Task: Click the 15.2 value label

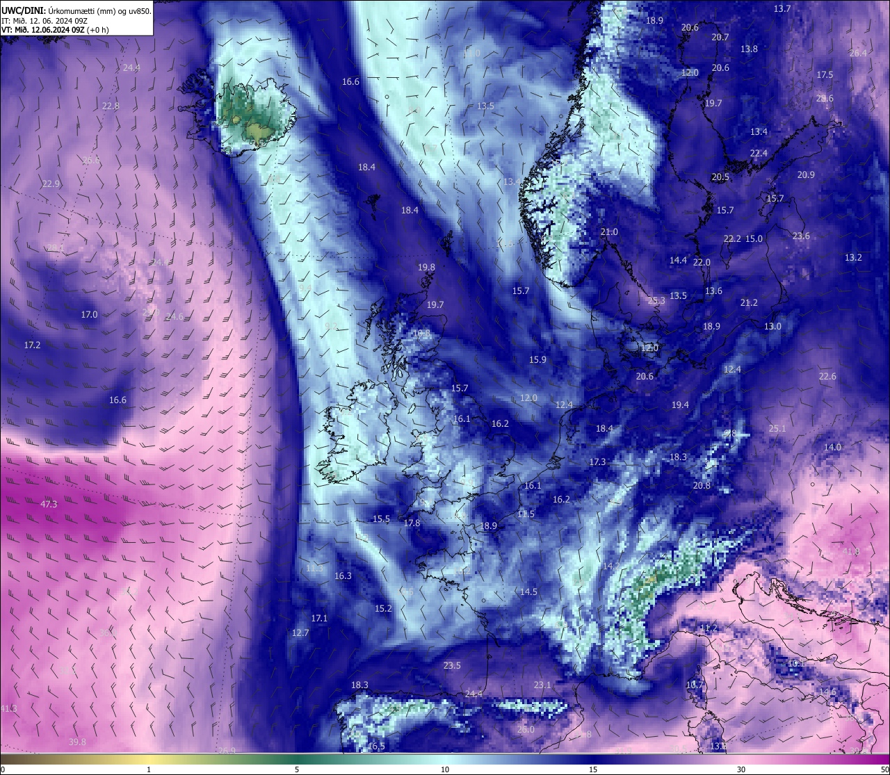Action: 383,609
